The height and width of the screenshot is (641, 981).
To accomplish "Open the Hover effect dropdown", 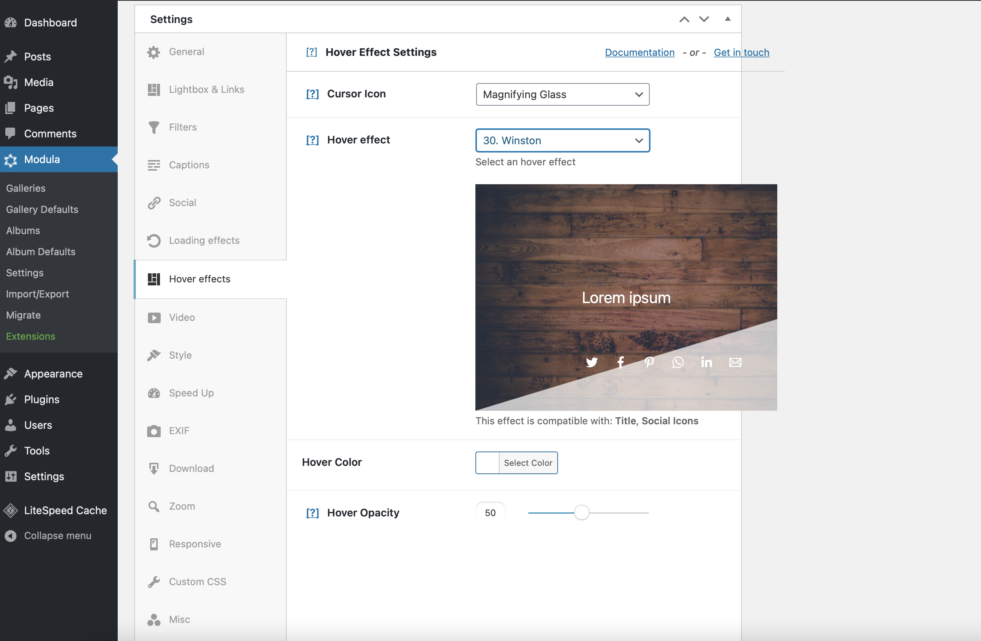I will 563,141.
